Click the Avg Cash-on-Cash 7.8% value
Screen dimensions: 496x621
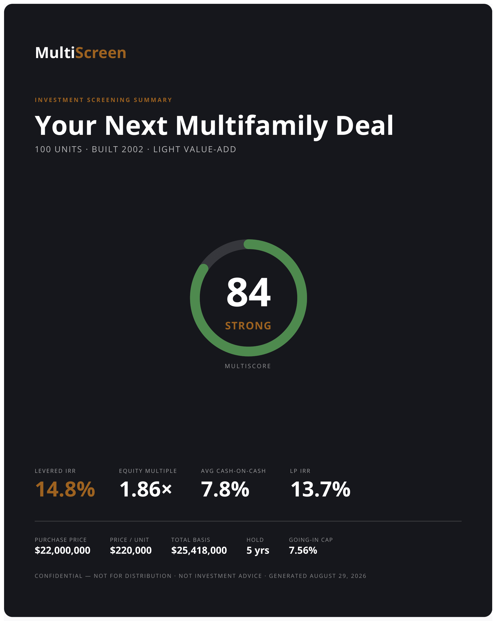(x=225, y=489)
